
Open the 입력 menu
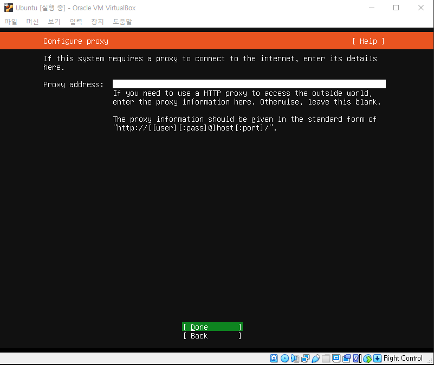tap(76, 22)
